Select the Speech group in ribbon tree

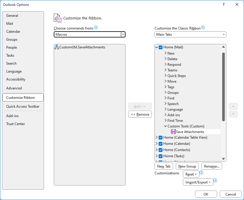[x=173, y=104]
